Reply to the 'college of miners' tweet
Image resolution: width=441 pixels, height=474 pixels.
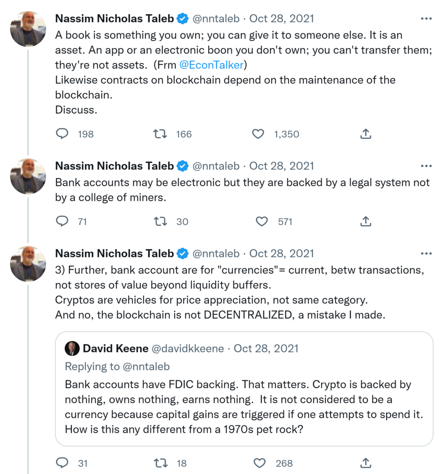pos(62,221)
